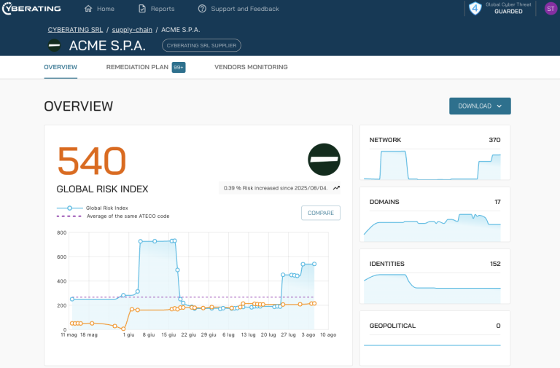Image resolution: width=560 pixels, height=368 pixels.
Task: Select the Overview tab
Action: 61,67
